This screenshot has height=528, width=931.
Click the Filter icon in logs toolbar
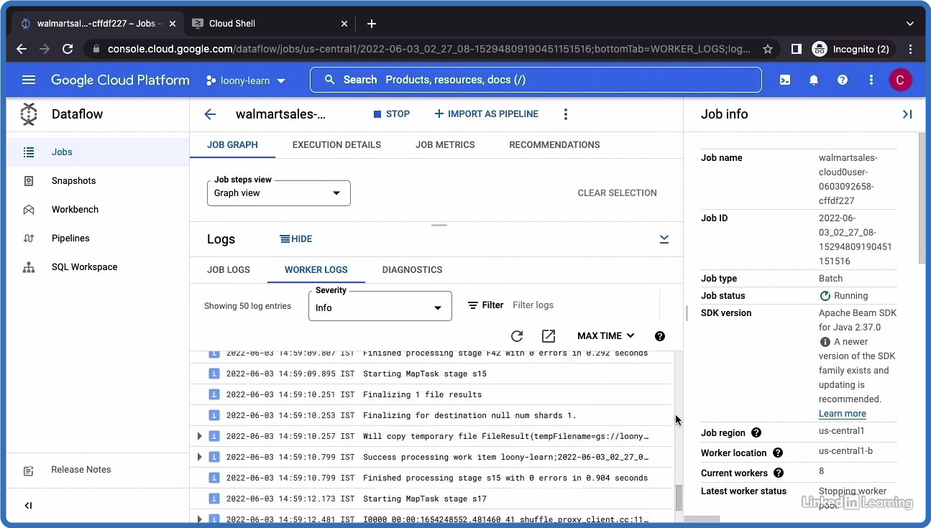[x=473, y=305]
